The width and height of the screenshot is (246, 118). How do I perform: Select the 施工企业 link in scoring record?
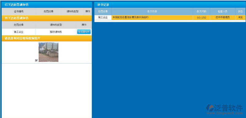[103, 18]
